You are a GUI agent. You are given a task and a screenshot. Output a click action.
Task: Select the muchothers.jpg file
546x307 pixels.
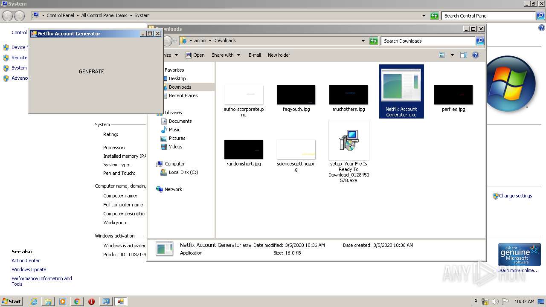pyautogui.click(x=349, y=98)
